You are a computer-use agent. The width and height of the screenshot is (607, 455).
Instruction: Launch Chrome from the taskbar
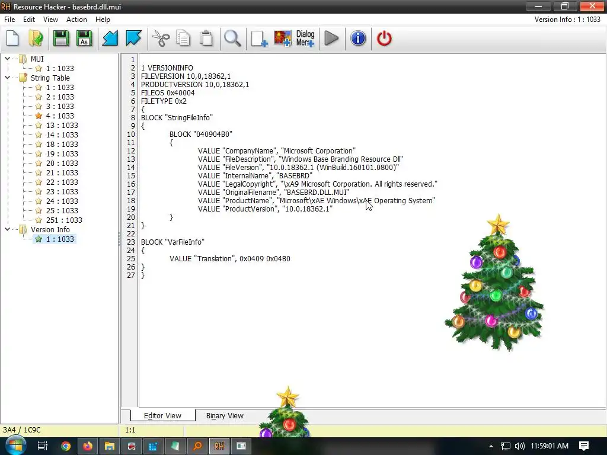(x=66, y=446)
